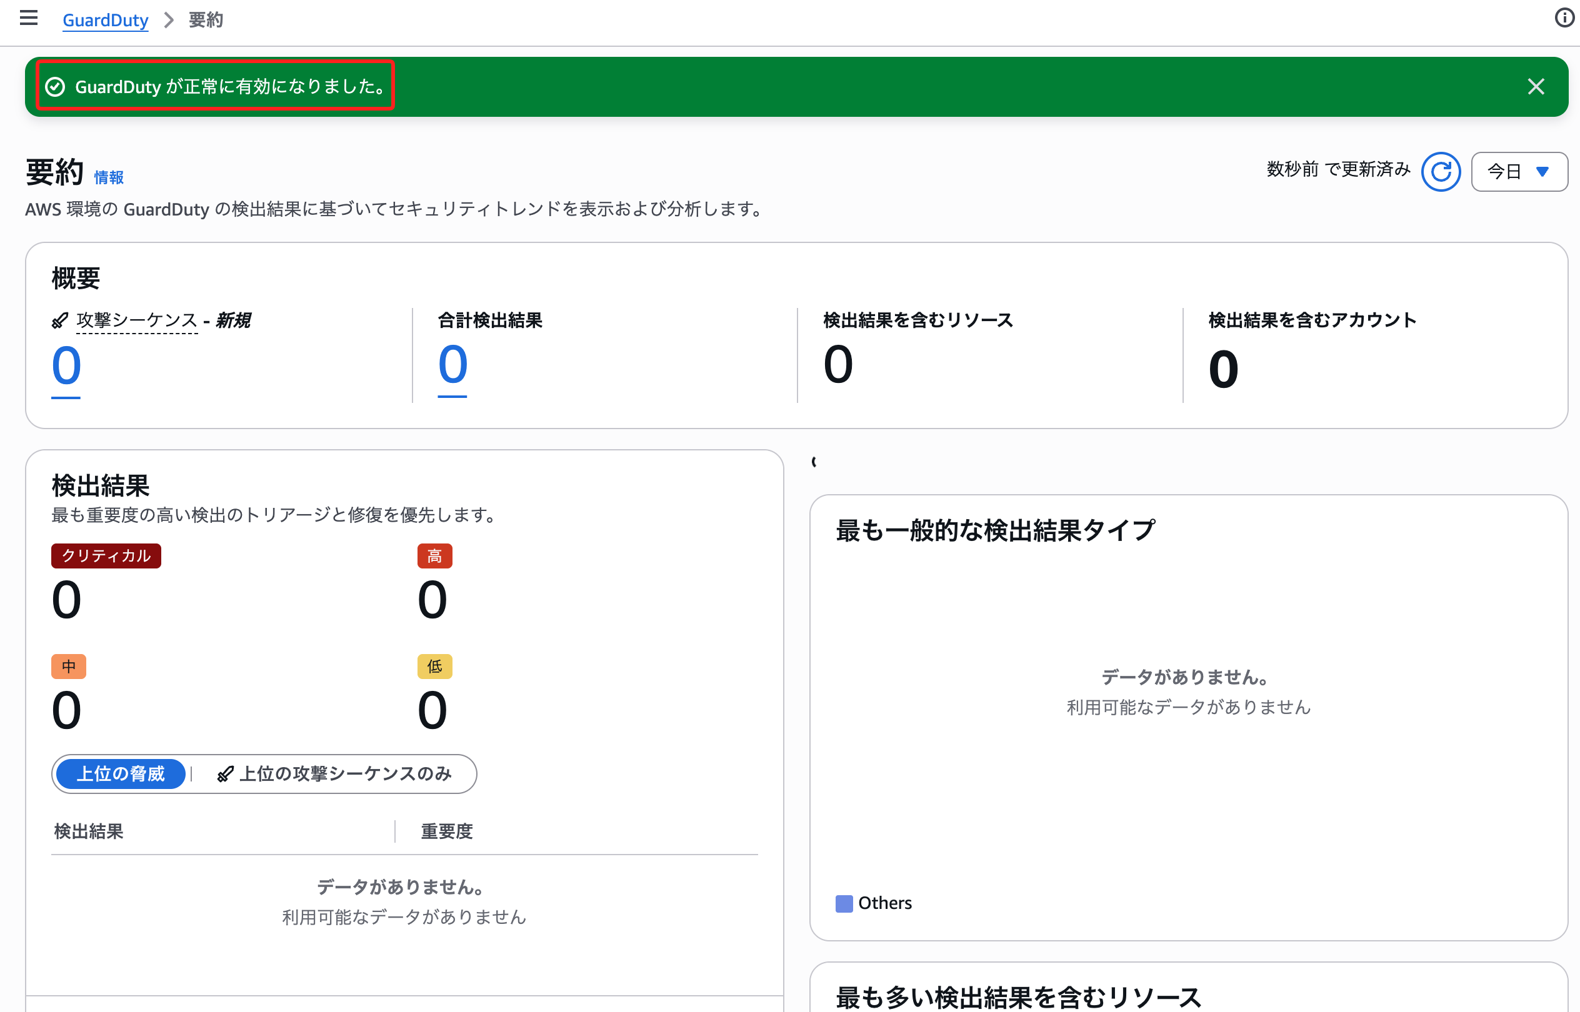Click the クリティカル severity badge
Viewport: 1580px width, 1012px height.
point(106,556)
